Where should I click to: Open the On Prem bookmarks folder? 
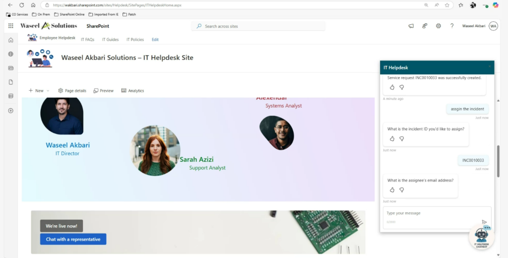41,14
